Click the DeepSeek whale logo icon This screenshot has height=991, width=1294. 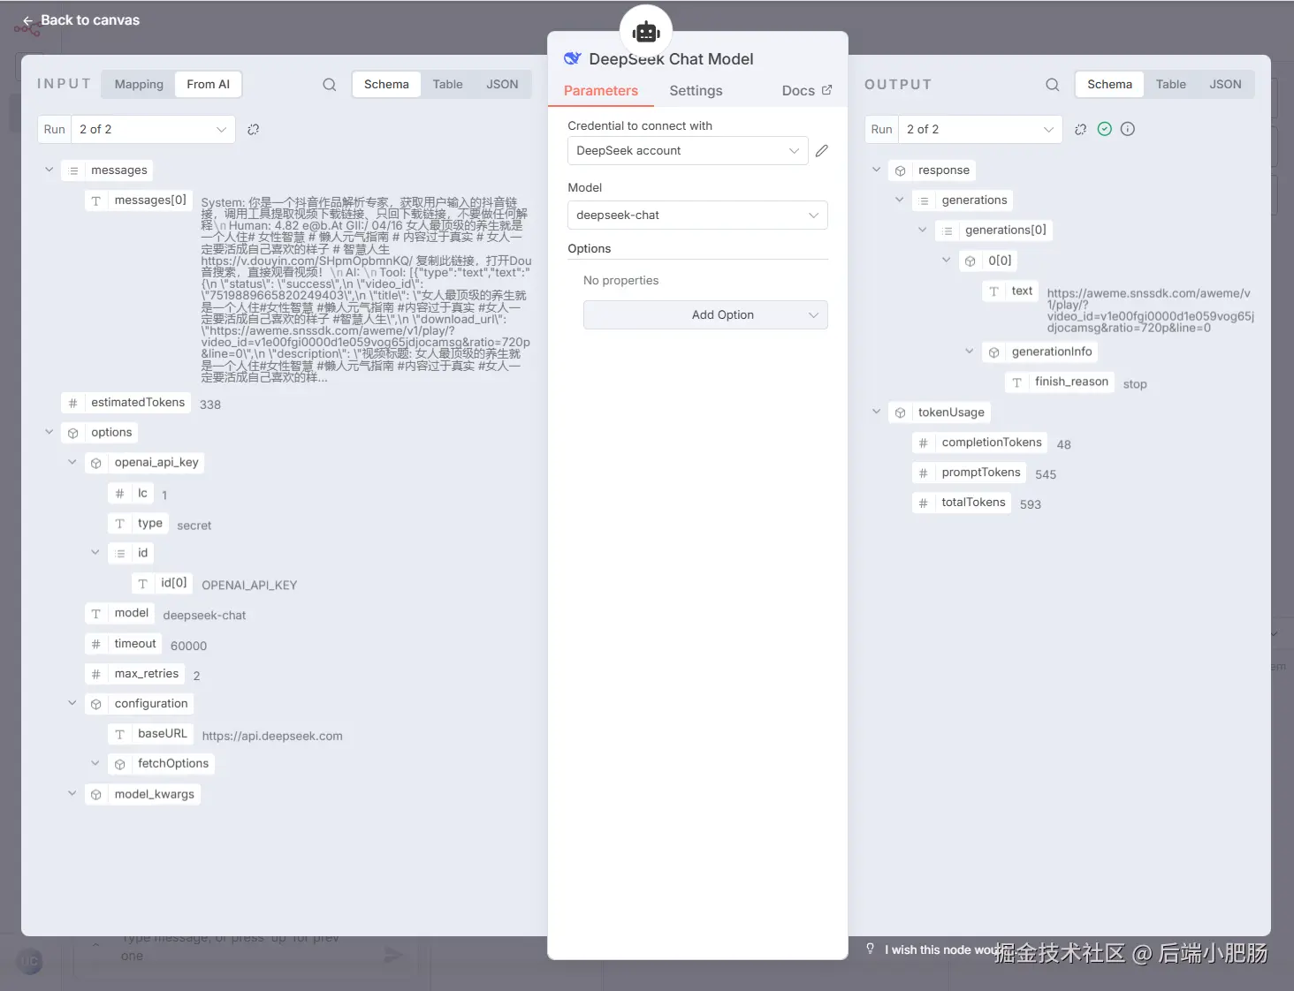pyautogui.click(x=573, y=58)
